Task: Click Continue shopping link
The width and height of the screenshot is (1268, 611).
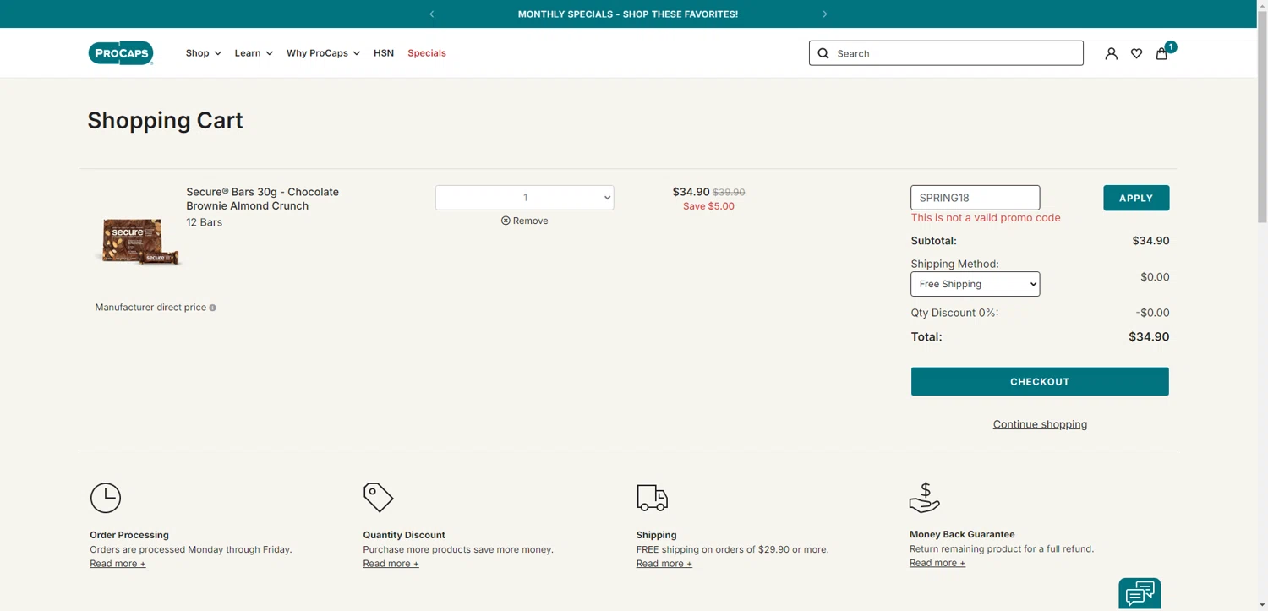Action: [1040, 424]
